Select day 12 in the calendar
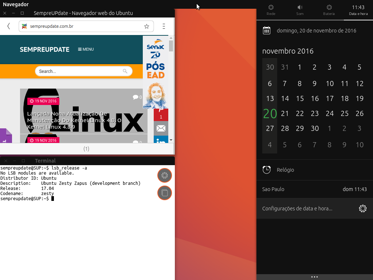This screenshot has height=280, width=373. 360,83
